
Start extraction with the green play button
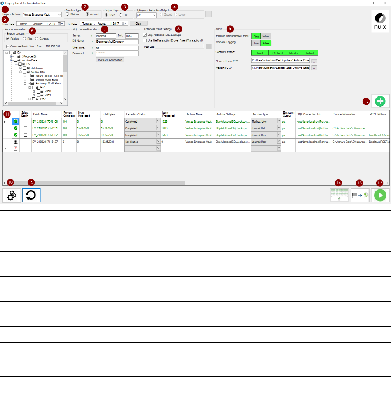point(380,195)
